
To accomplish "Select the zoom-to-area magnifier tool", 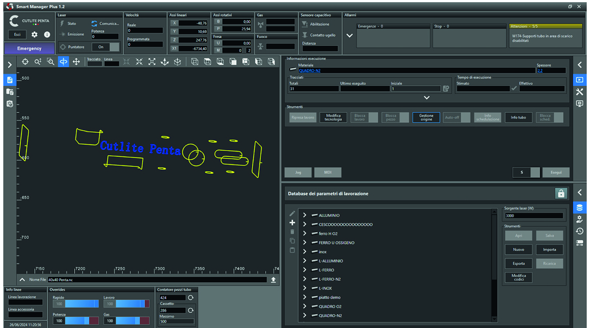I will (51, 62).
